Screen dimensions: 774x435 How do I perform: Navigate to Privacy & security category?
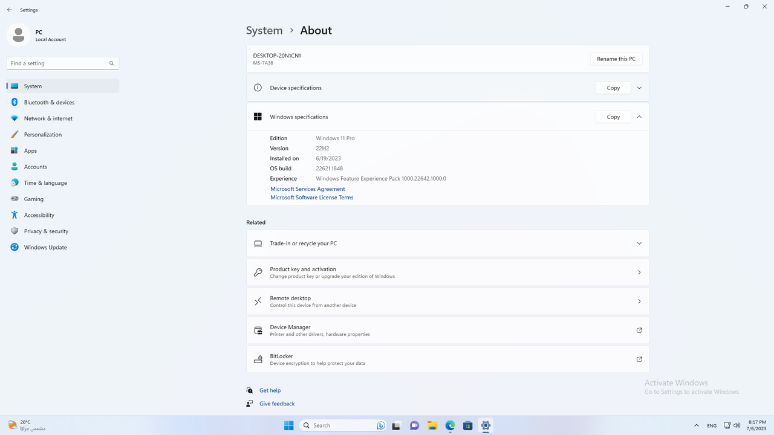tap(63, 231)
